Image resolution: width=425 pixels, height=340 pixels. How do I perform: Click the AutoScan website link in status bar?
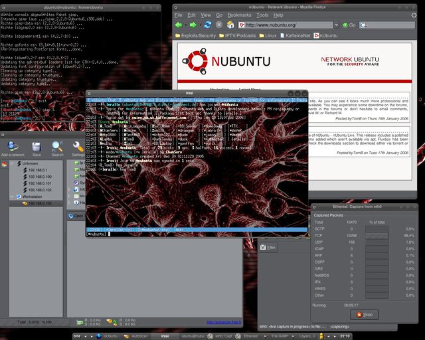(224, 322)
